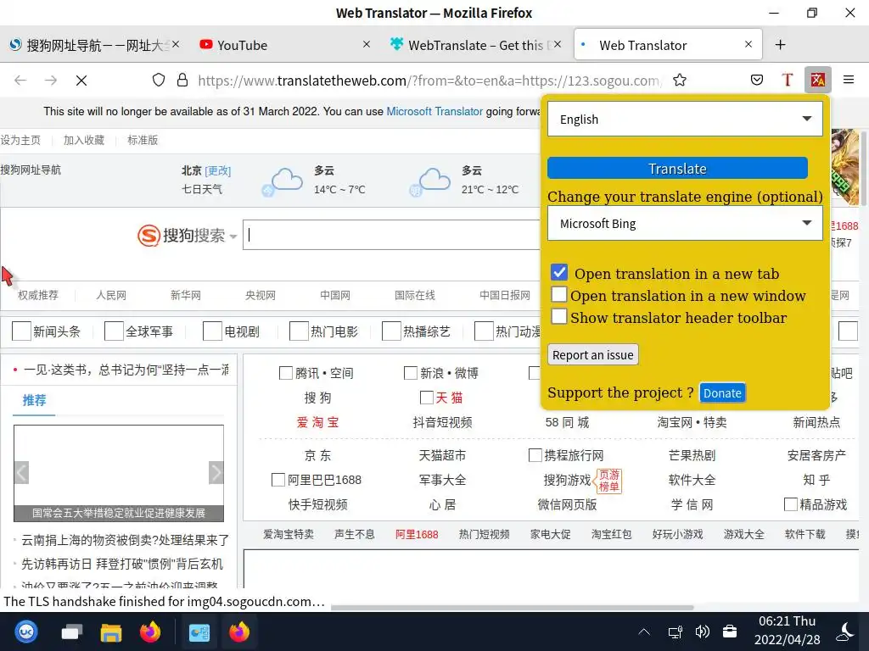The height and width of the screenshot is (651, 869).
Task: Open the file manager in taskbar
Action: pos(111,632)
